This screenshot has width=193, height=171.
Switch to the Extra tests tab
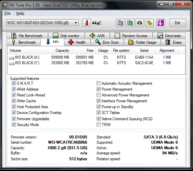(169, 36)
